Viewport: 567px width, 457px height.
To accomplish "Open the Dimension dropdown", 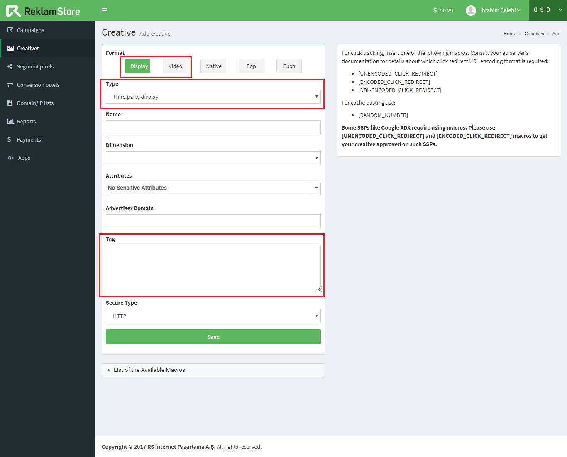I will [213, 158].
